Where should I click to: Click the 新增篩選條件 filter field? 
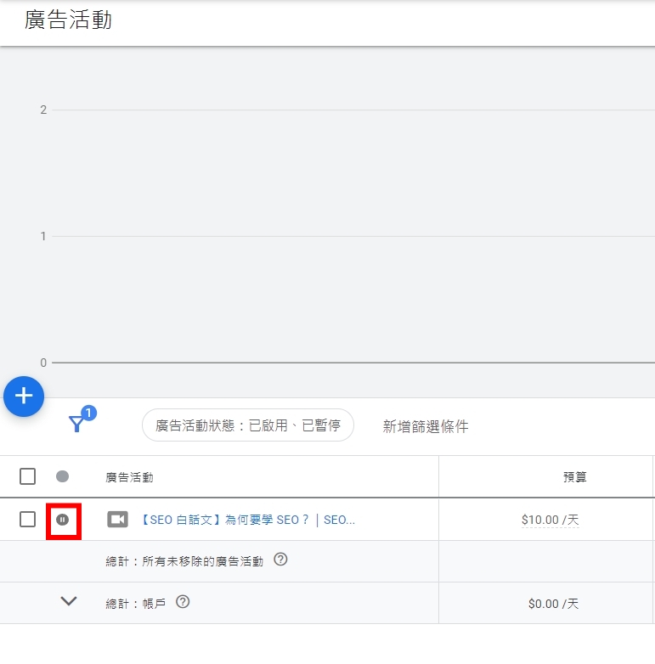(426, 426)
